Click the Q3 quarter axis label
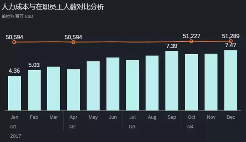 point(132,127)
